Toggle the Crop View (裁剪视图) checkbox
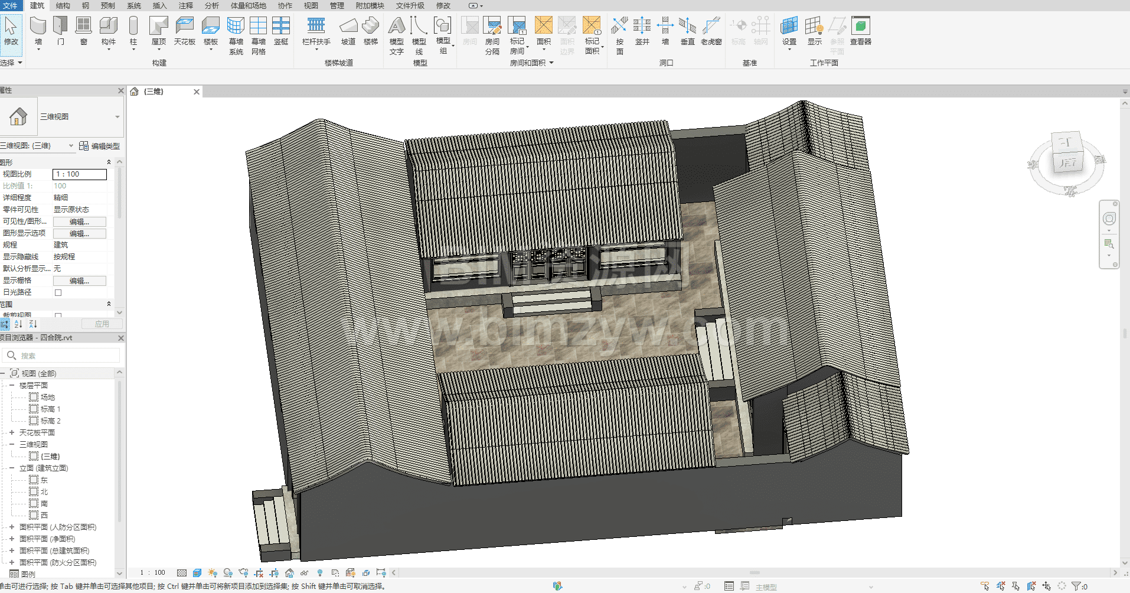Viewport: 1130px width, 593px height. tap(58, 316)
